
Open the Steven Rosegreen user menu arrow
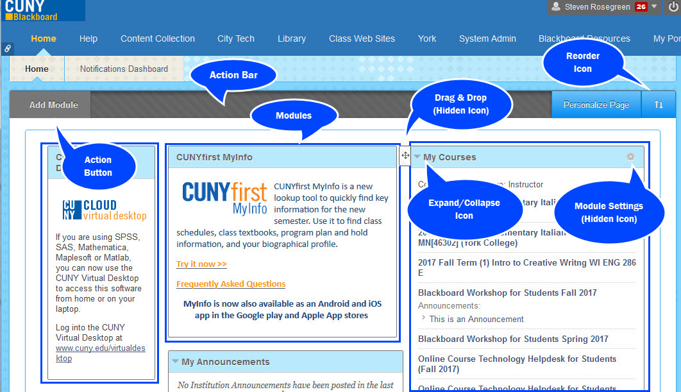pos(653,7)
